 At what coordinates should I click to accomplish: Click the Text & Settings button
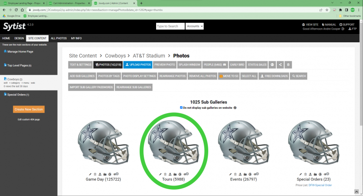point(81,65)
